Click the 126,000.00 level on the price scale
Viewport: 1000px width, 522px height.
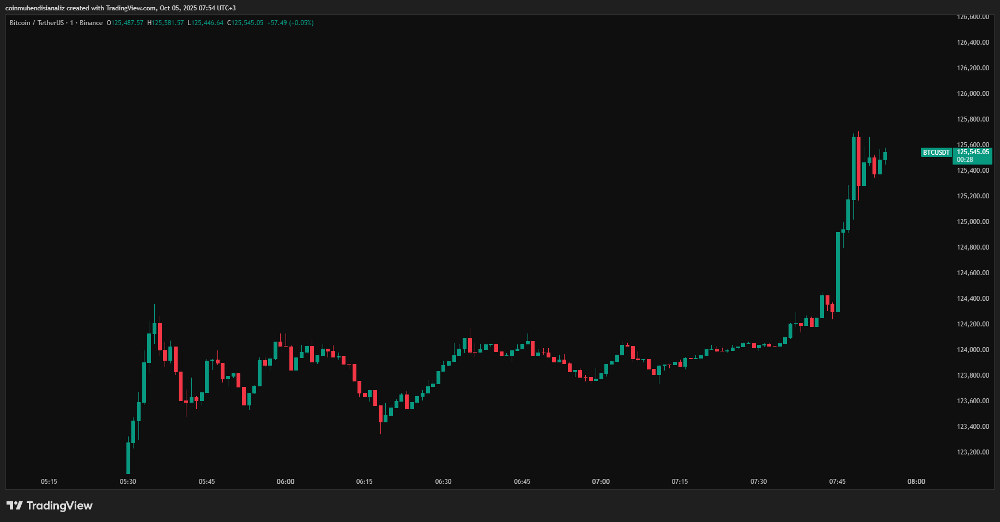[x=973, y=93]
